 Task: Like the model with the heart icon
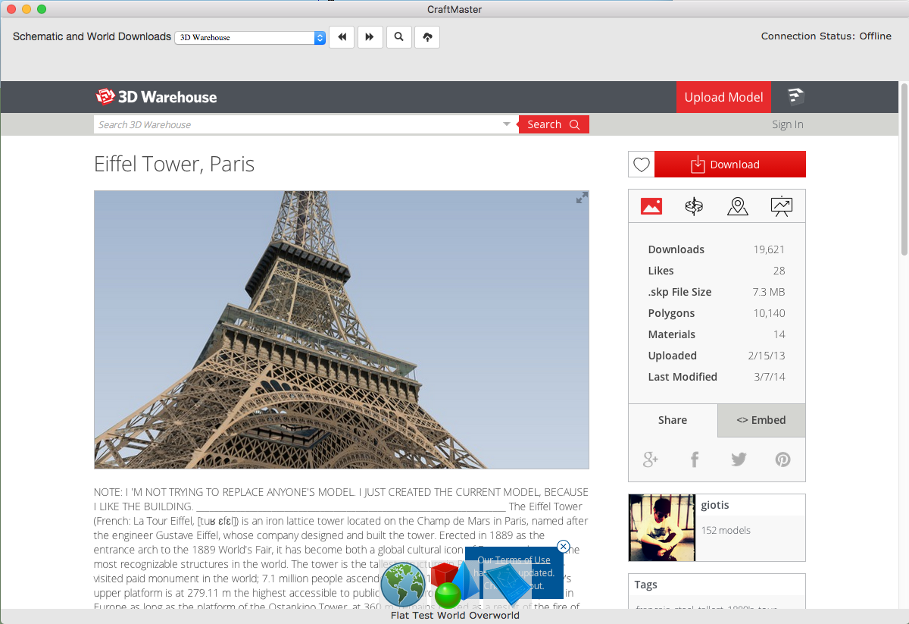click(x=642, y=165)
